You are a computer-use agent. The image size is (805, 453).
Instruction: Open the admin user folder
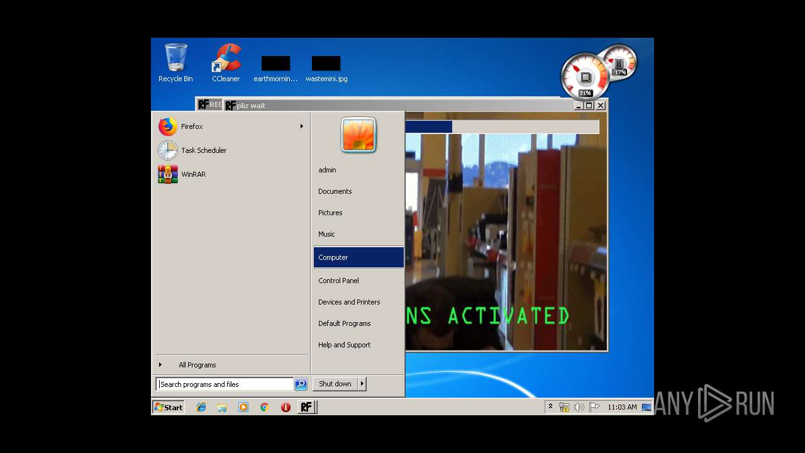[358, 170]
